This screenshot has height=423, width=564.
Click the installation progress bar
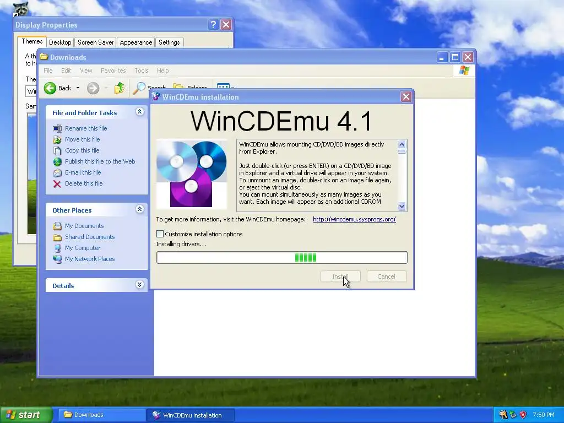(x=282, y=258)
